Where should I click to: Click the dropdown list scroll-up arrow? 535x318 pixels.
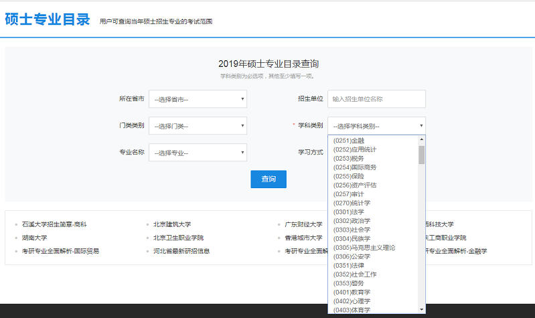pyautogui.click(x=422, y=139)
